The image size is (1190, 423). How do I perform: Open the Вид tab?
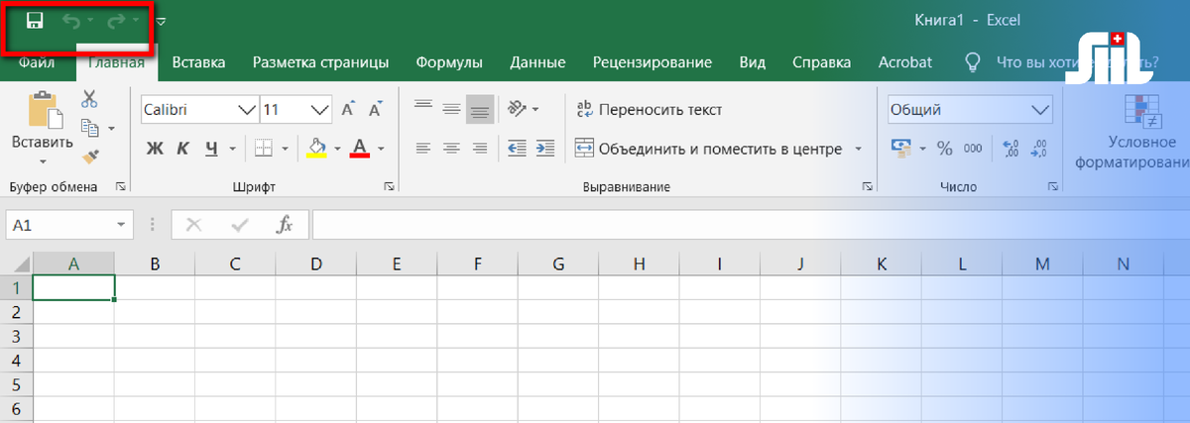[752, 62]
